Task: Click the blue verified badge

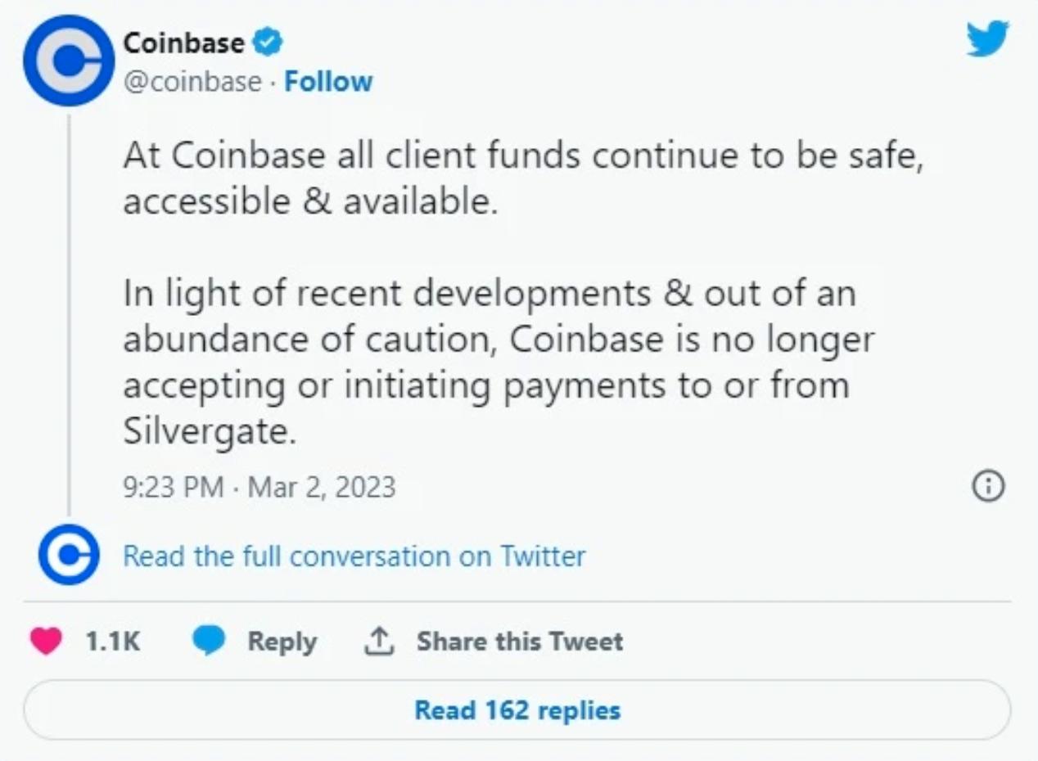Action: point(268,41)
